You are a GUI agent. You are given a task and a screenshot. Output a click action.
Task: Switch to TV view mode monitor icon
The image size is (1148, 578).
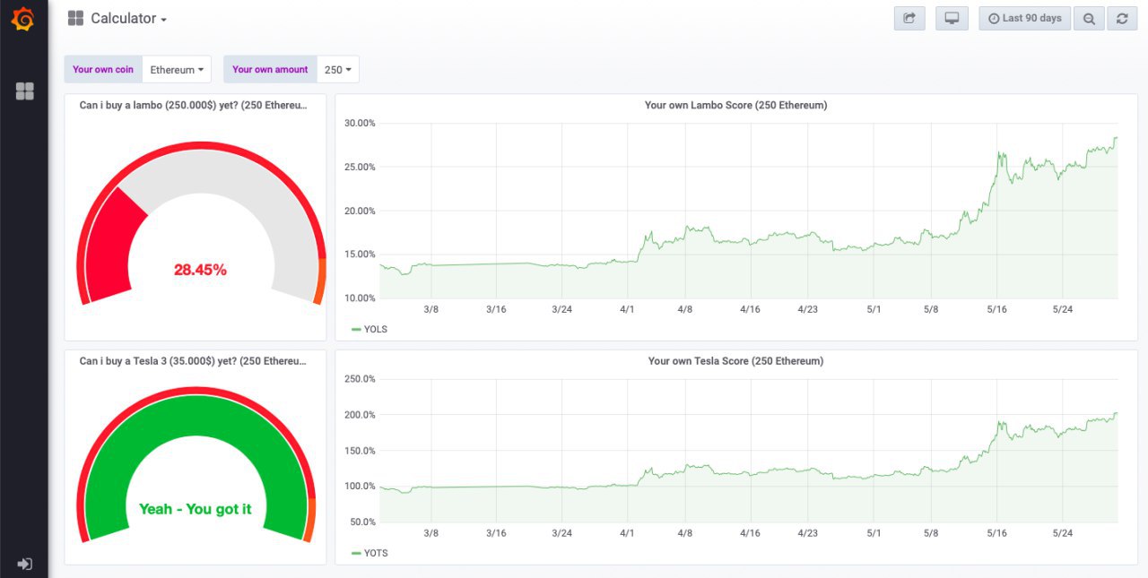952,18
